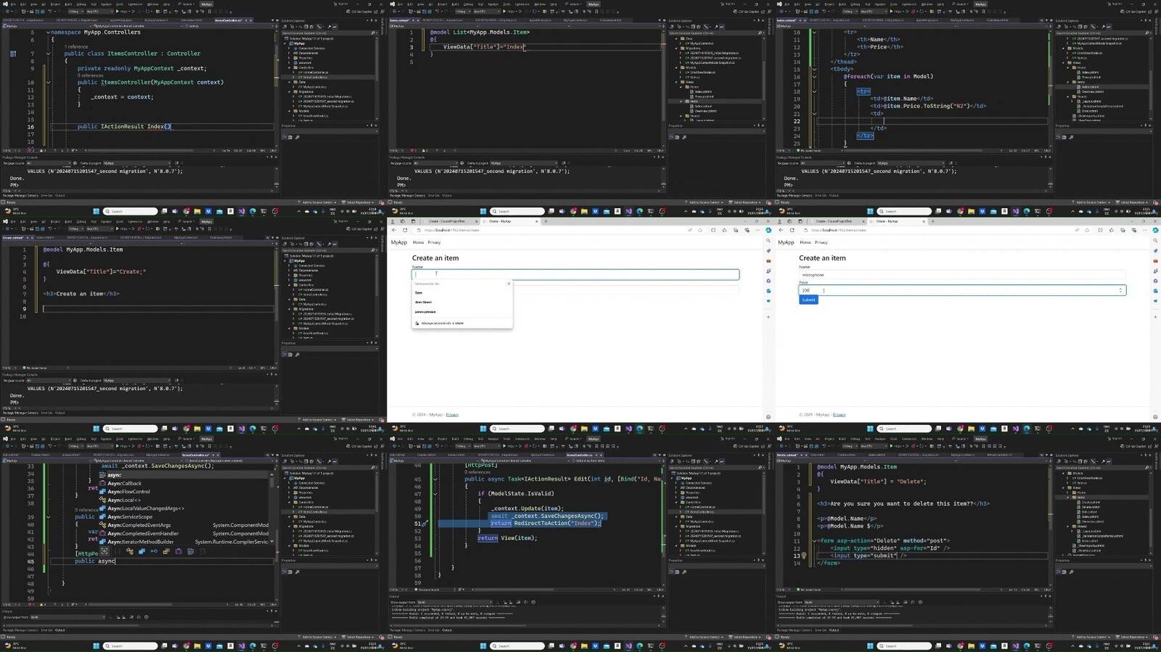
Task: Click taskbar Search box under the async window
Action: pos(130,645)
